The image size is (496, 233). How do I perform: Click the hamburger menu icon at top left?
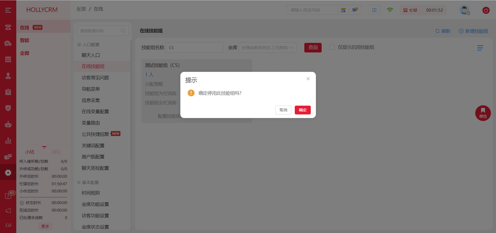(x=8, y=10)
